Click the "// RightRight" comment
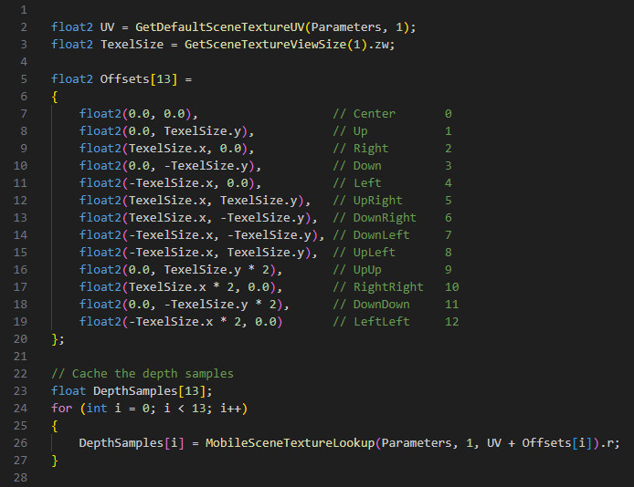634x487 pixels. pyautogui.click(x=375, y=287)
